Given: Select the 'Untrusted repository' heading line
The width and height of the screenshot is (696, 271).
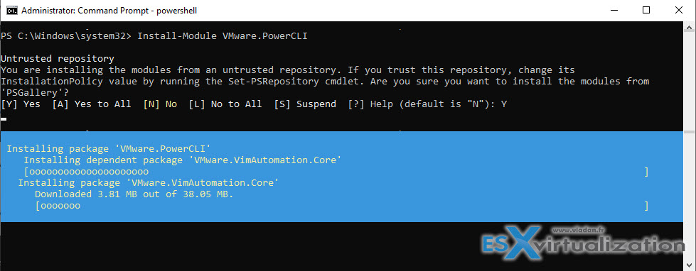Looking at the screenshot, I should click(x=58, y=58).
